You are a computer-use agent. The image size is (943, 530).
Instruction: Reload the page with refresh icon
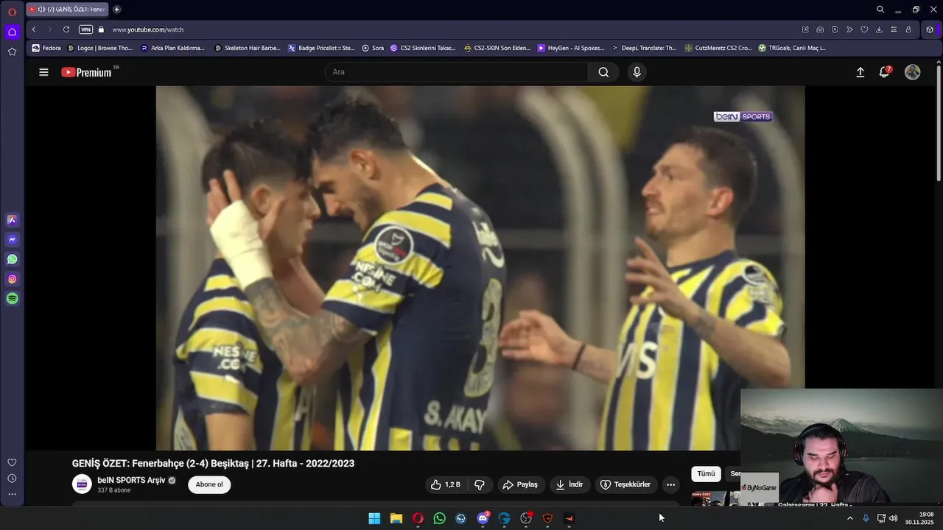66,29
